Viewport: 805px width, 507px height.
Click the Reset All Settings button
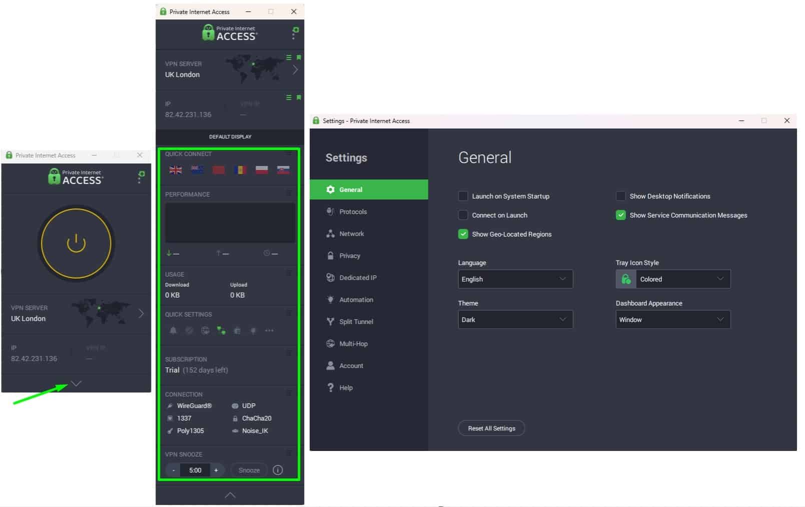pos(491,428)
